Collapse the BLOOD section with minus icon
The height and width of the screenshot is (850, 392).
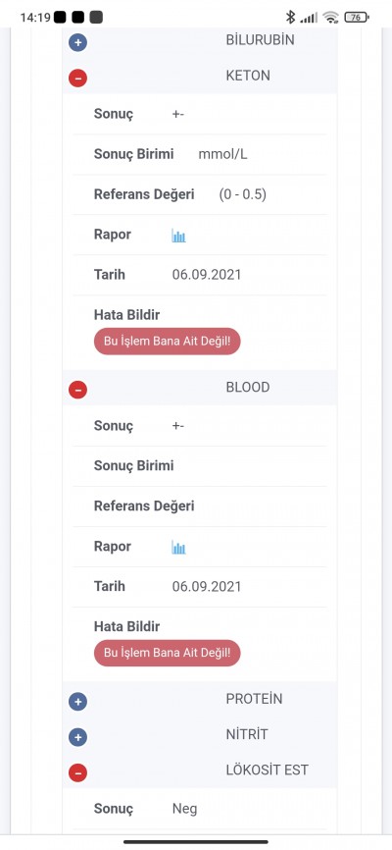pos(78,390)
